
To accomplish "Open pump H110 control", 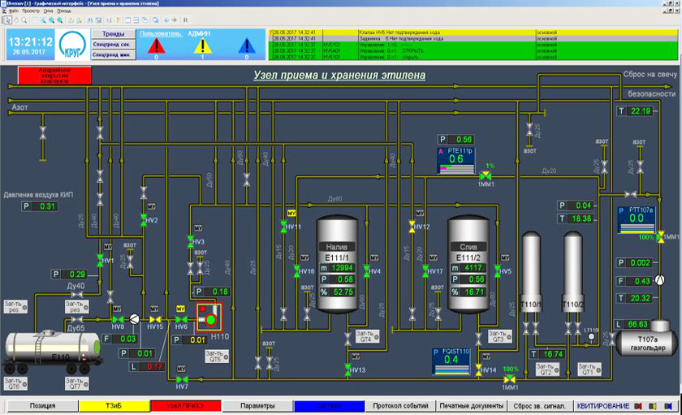I will [209, 317].
